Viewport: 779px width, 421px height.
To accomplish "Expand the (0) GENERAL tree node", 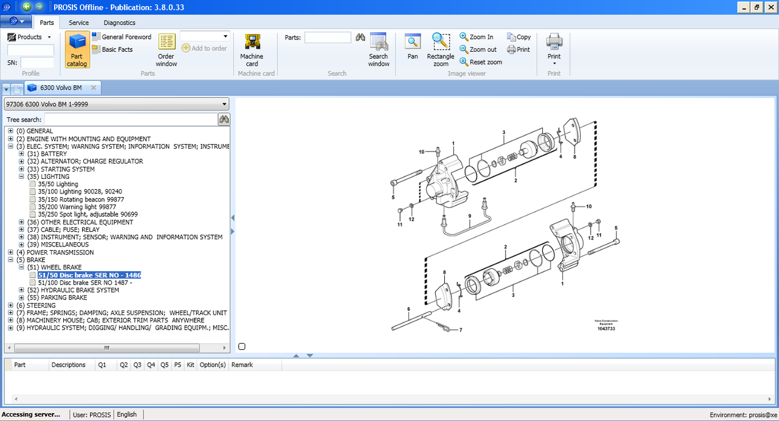I will coord(10,131).
